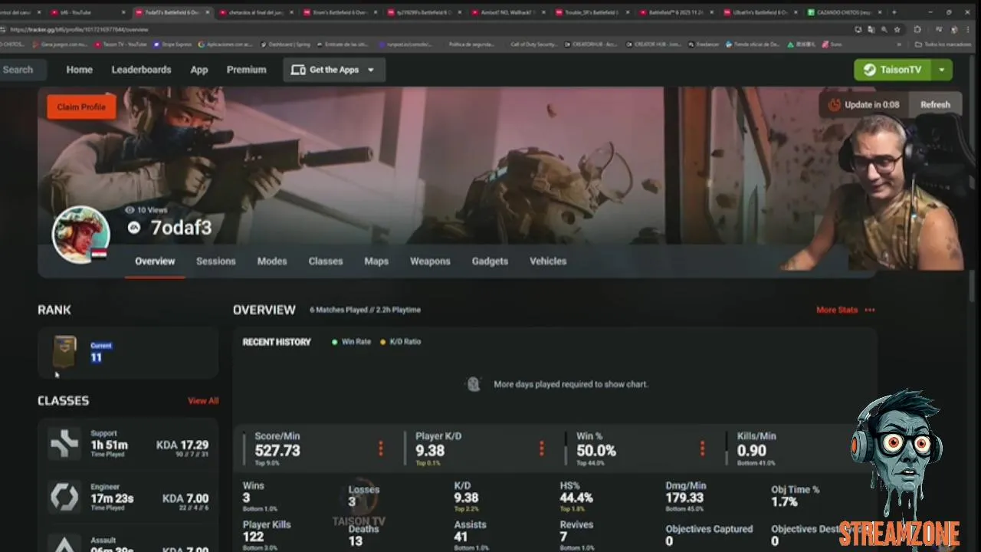The width and height of the screenshot is (981, 552).
Task: Open the browser extensions puzzle icon
Action: coord(917,29)
